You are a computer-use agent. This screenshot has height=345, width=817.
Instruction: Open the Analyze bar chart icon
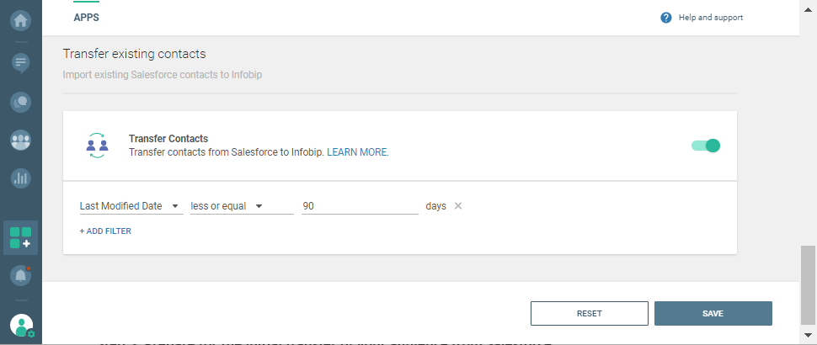21,178
